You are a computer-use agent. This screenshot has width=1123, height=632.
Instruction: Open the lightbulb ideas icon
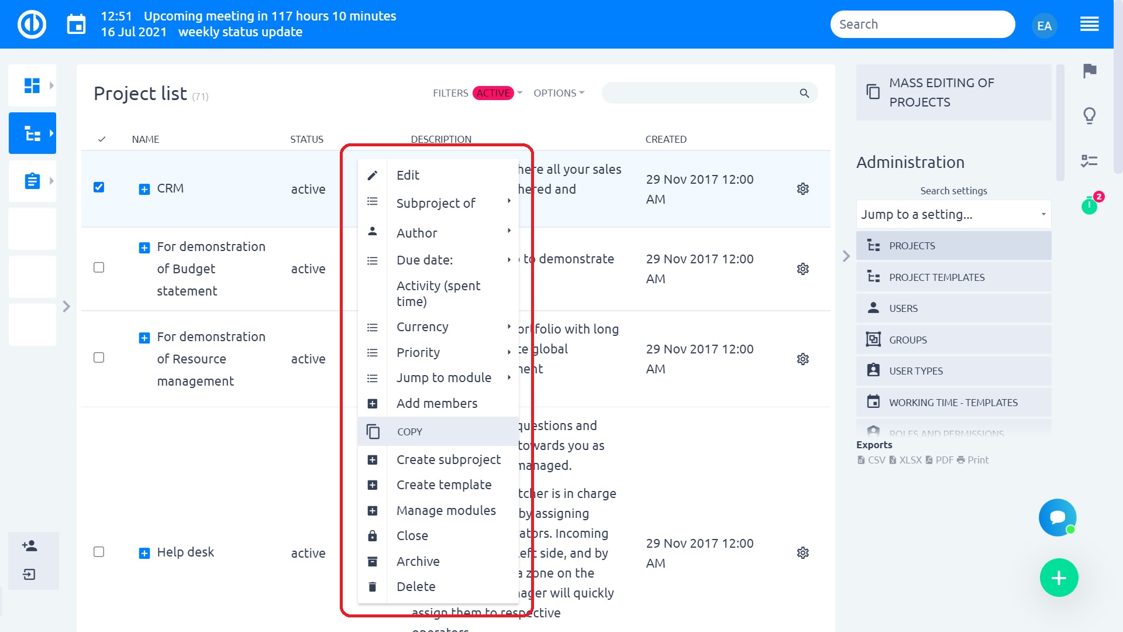pyautogui.click(x=1089, y=116)
